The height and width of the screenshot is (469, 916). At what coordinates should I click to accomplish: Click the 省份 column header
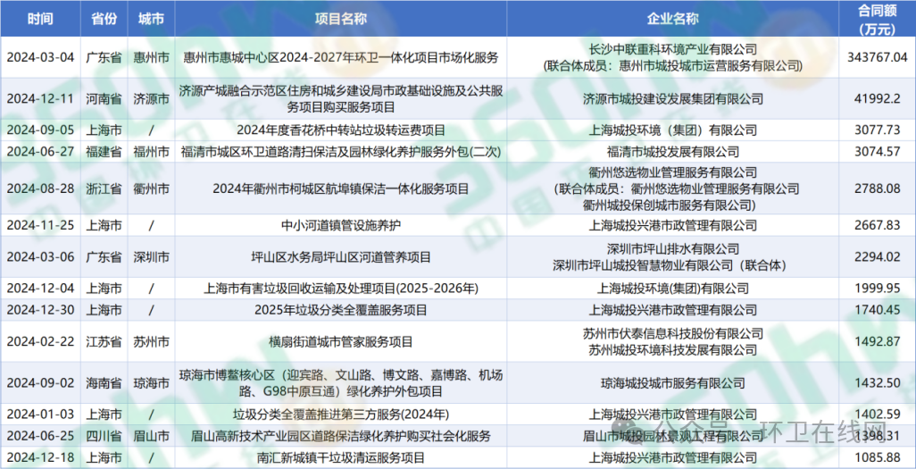tap(103, 19)
